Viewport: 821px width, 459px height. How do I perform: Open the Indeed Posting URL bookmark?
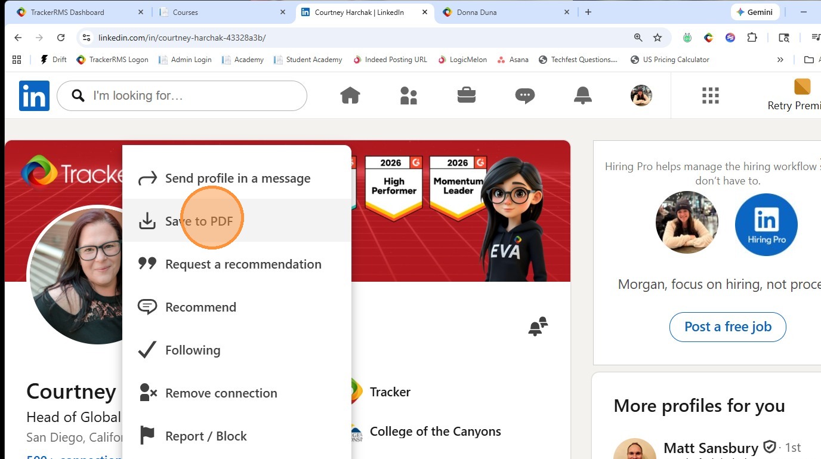pyautogui.click(x=390, y=60)
